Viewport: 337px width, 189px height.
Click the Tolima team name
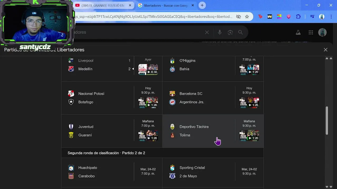pos(185,135)
